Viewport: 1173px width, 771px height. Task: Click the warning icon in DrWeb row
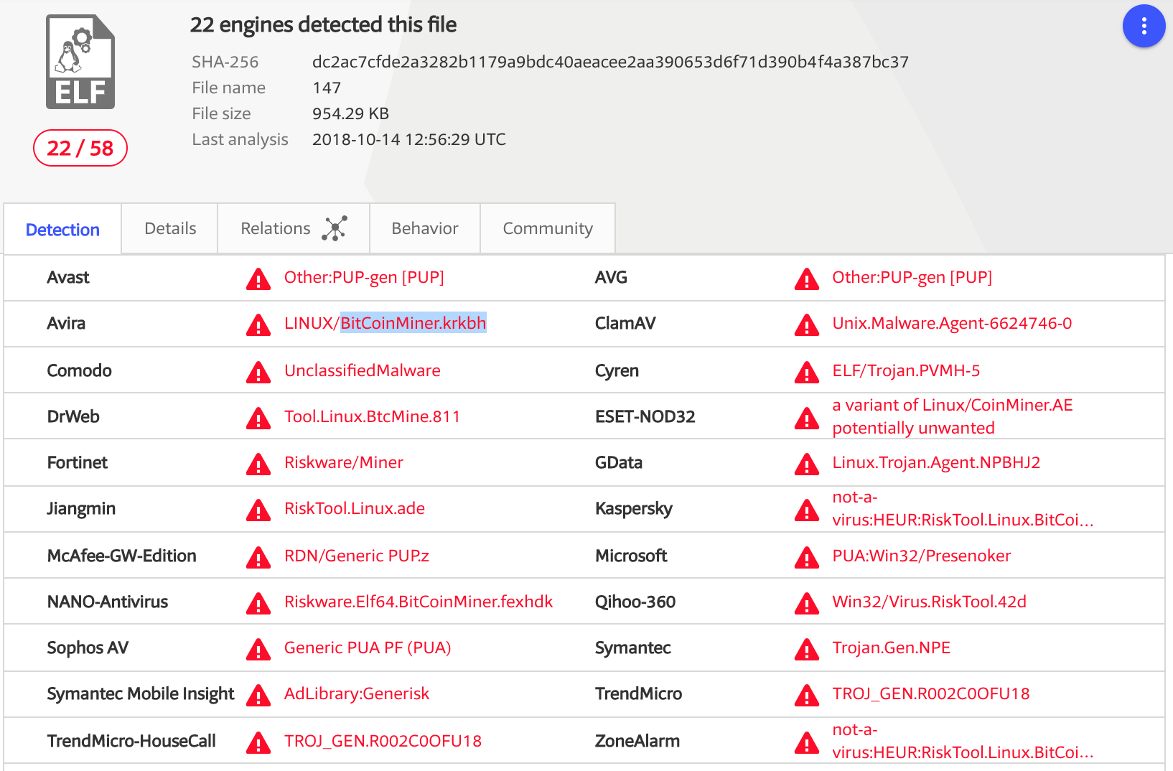(x=258, y=418)
